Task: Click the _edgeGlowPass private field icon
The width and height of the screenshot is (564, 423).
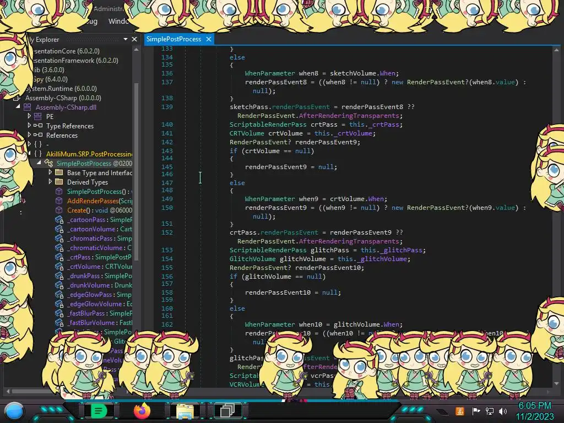Action: [59, 295]
